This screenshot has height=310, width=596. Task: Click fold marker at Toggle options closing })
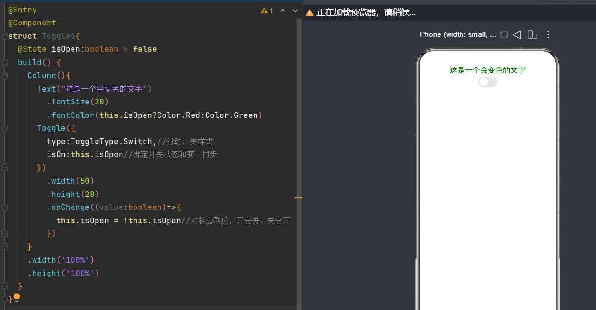tap(4, 168)
